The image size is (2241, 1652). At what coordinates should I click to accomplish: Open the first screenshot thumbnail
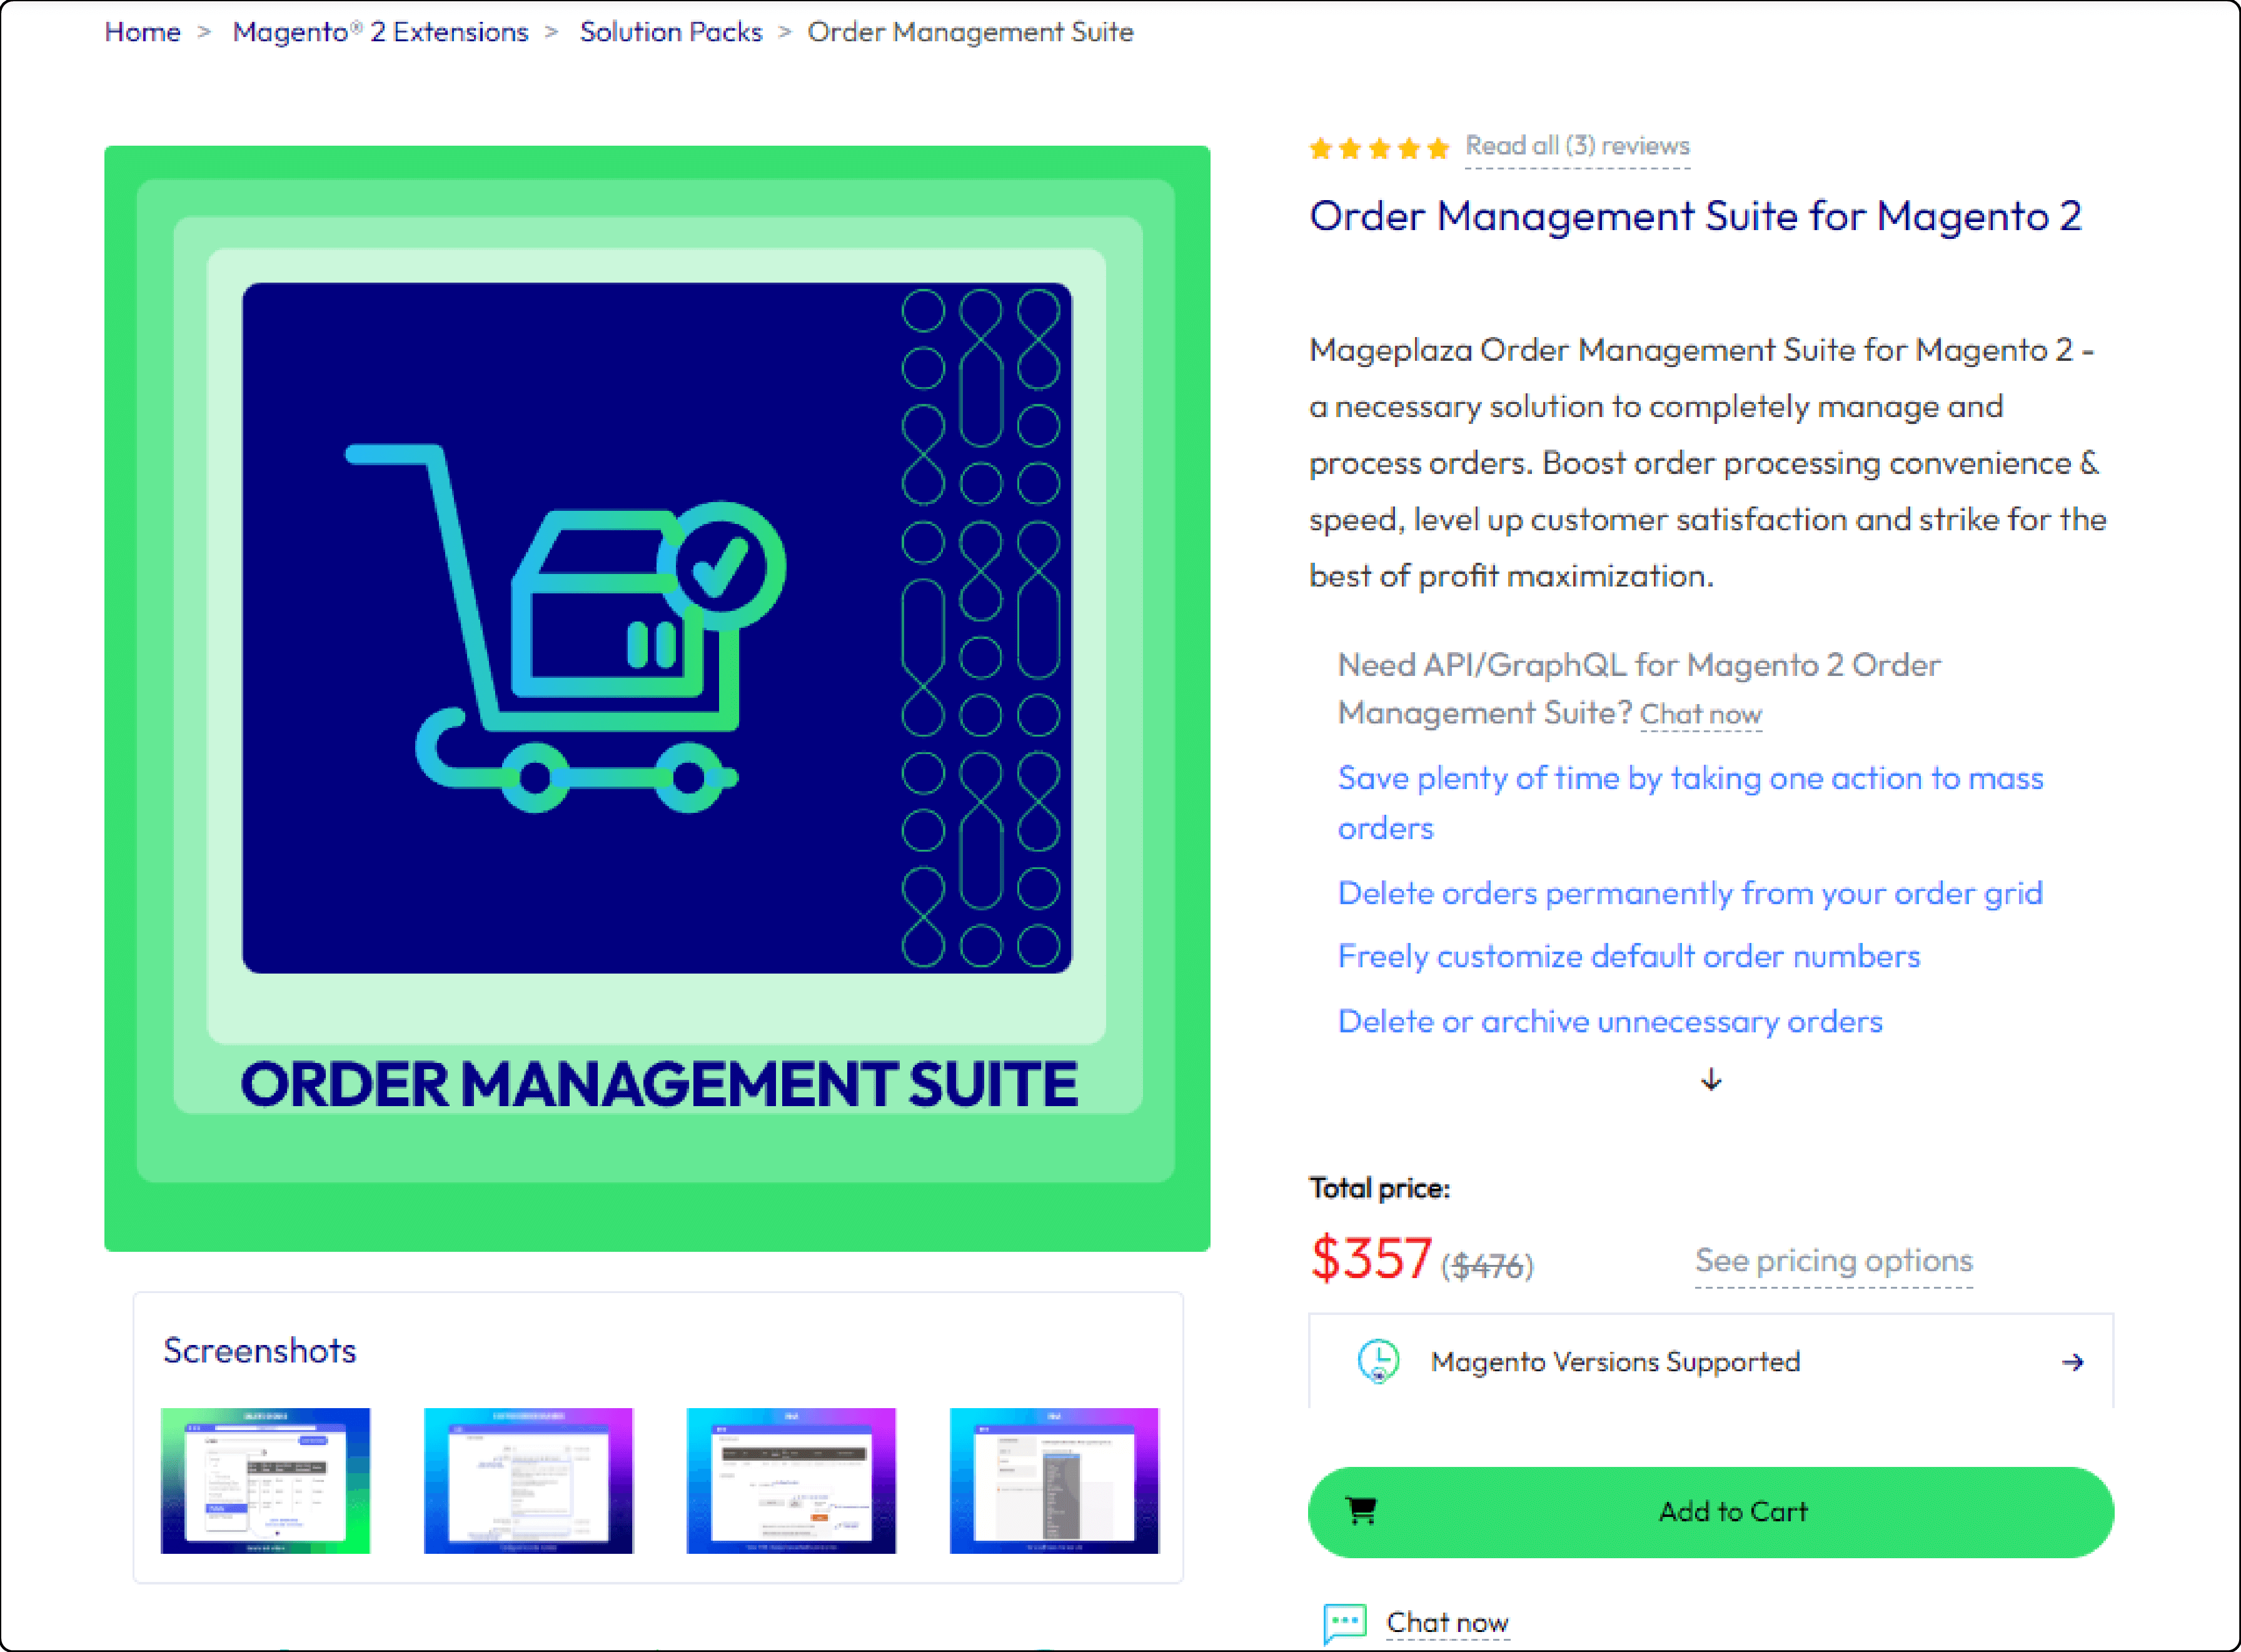click(x=264, y=1481)
